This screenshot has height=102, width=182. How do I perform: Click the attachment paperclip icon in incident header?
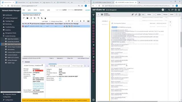tap(133, 14)
